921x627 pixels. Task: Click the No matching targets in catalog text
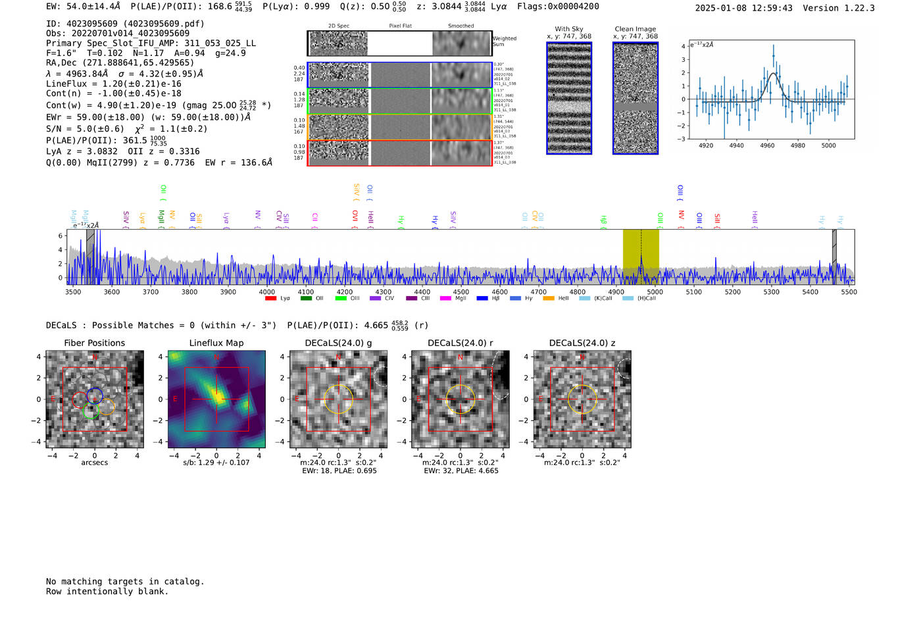click(x=125, y=582)
